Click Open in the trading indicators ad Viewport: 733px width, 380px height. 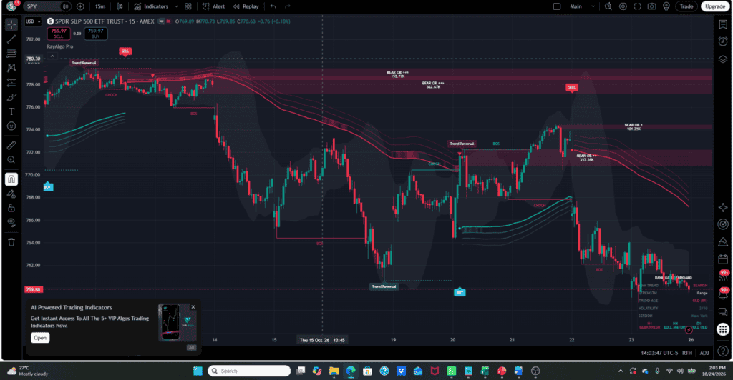(x=40, y=338)
